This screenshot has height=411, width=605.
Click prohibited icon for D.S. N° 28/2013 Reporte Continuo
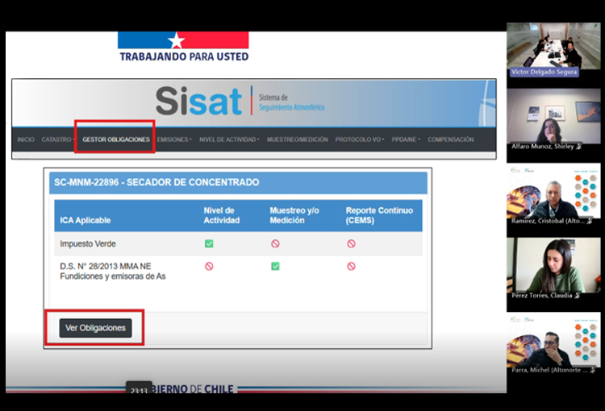[x=351, y=266]
